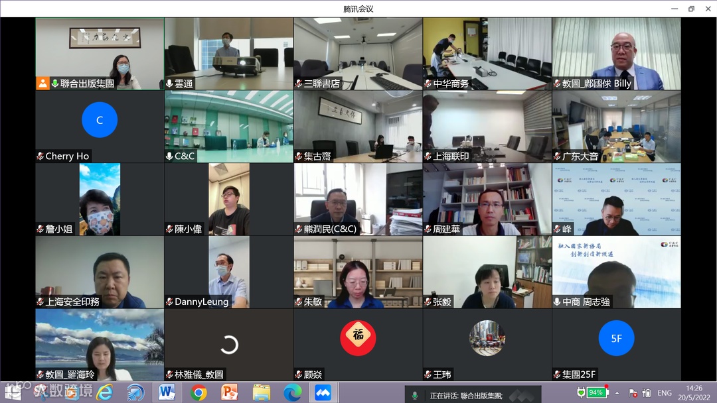Click muted mic icon beside 周建華

[428, 229]
